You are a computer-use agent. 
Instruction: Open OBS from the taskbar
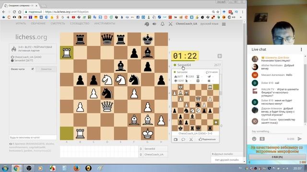[29, 168]
